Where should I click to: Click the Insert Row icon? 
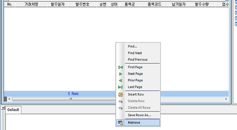pos(120,95)
